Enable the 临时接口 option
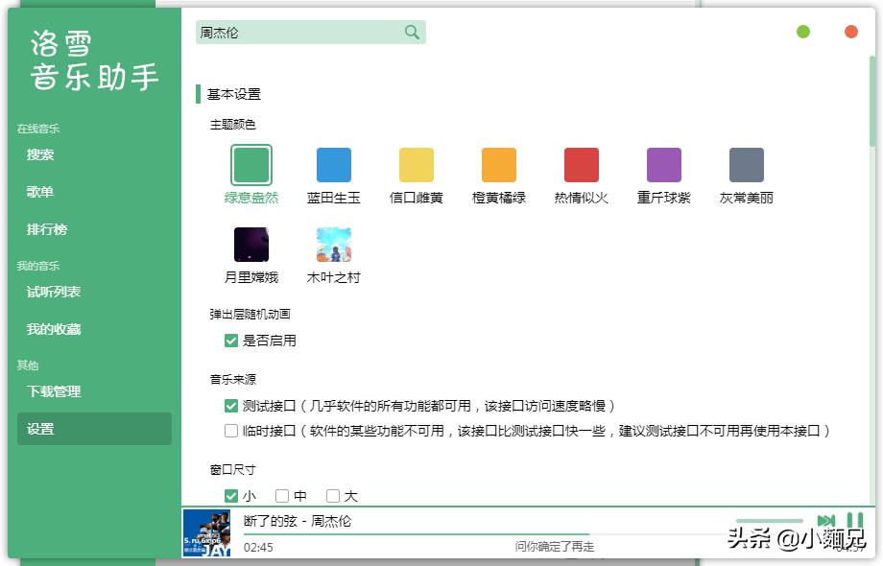This screenshot has height=566, width=883. click(230, 431)
